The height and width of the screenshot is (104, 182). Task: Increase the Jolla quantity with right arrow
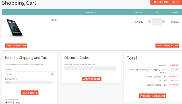coord(164,22)
